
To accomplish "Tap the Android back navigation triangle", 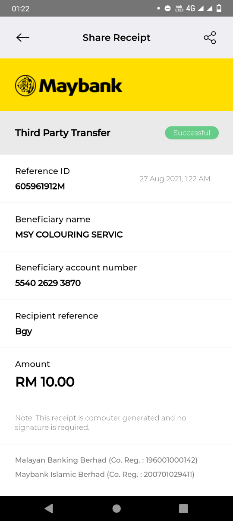I will tap(49, 508).
